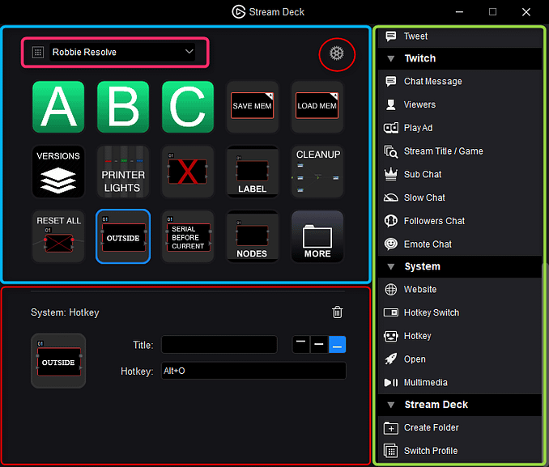This screenshot has height=467, width=549.
Task: Click the profile grid icon
Action: pyautogui.click(x=38, y=53)
